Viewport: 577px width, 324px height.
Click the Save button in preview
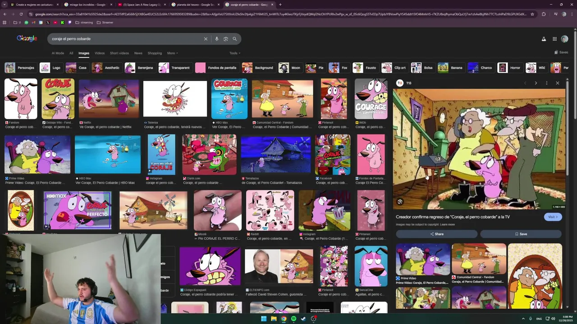pos(521,234)
